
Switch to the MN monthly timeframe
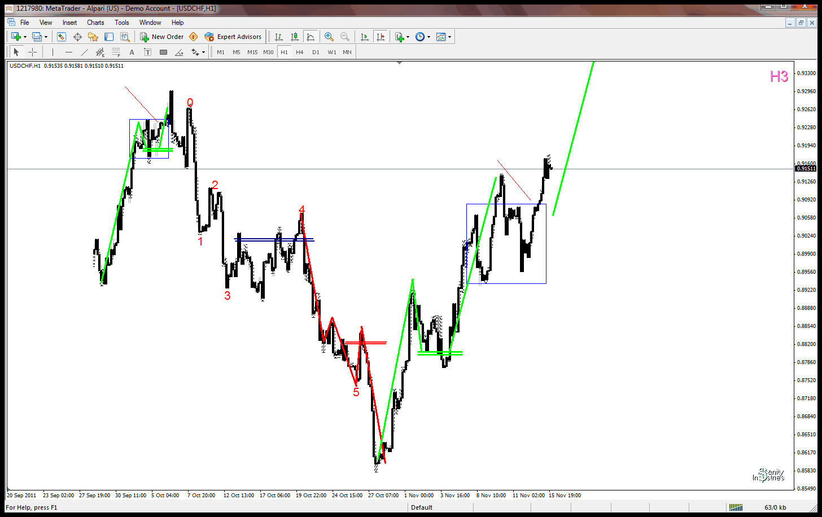[347, 52]
